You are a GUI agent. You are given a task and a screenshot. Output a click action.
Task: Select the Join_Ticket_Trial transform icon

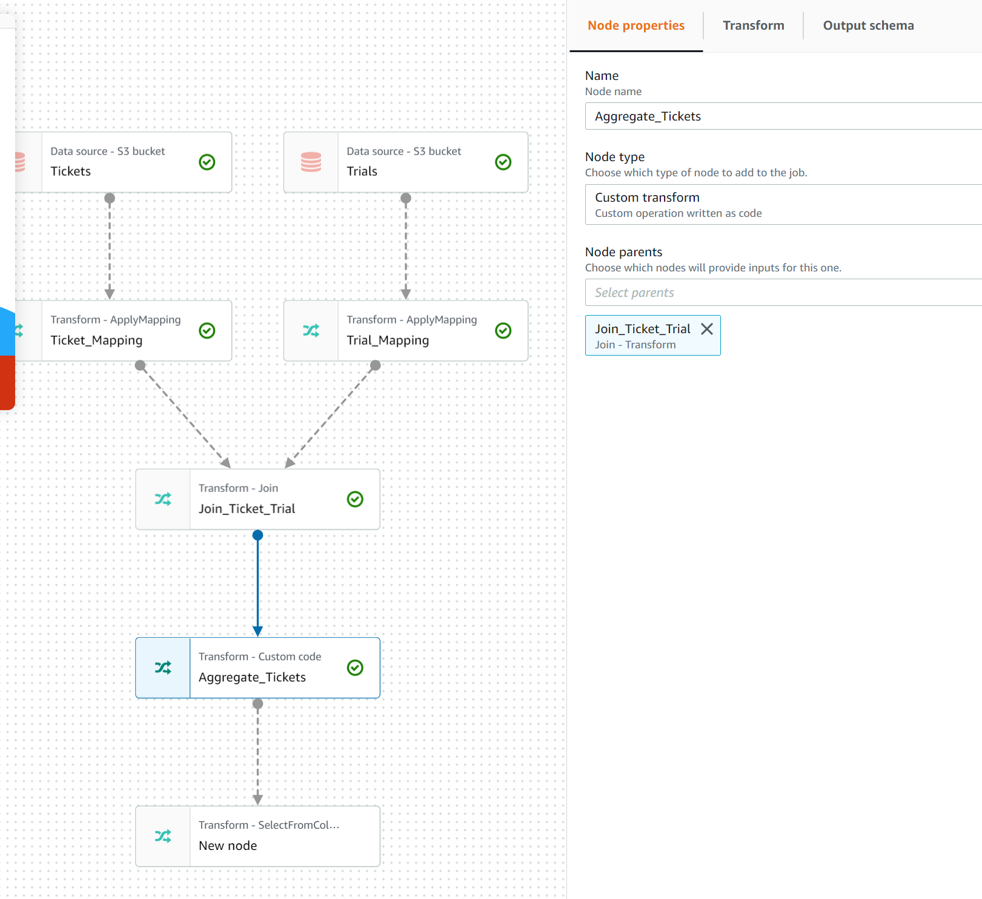pos(162,499)
